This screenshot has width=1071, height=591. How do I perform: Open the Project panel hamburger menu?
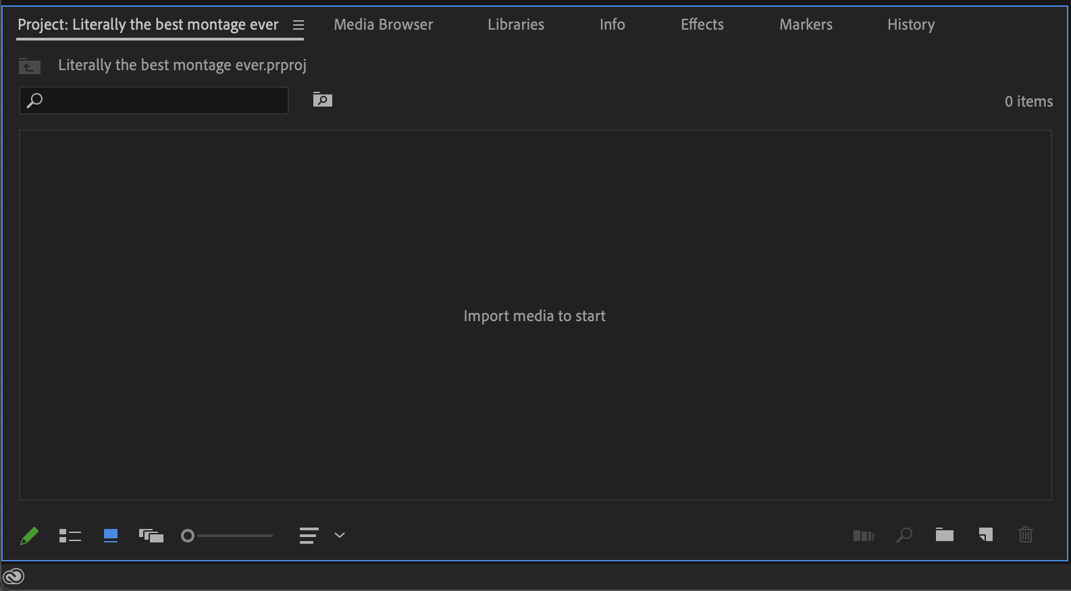pos(298,25)
